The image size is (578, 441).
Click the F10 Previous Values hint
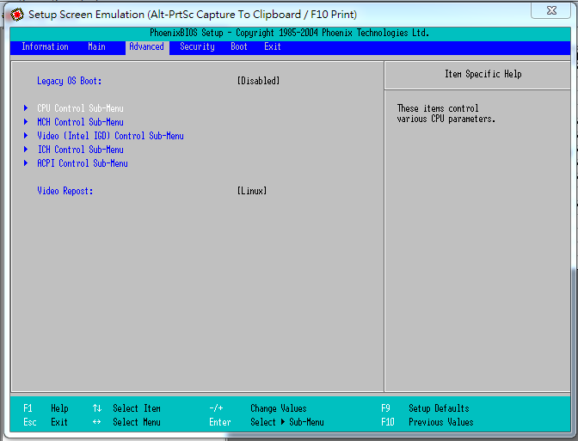tap(427, 422)
